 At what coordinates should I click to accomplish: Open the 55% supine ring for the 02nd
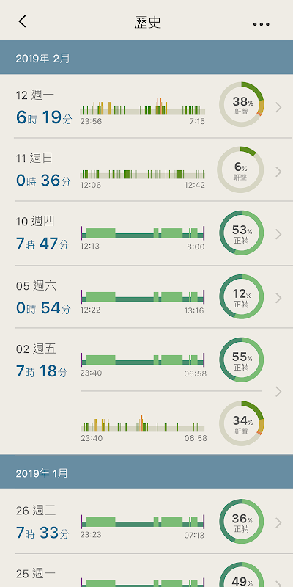(242, 360)
